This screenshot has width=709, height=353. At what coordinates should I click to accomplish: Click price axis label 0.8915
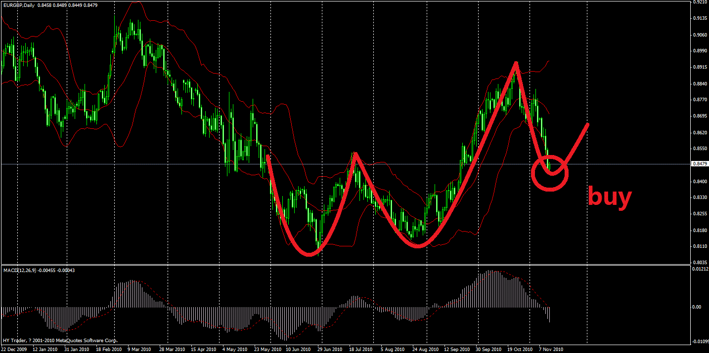[700, 68]
